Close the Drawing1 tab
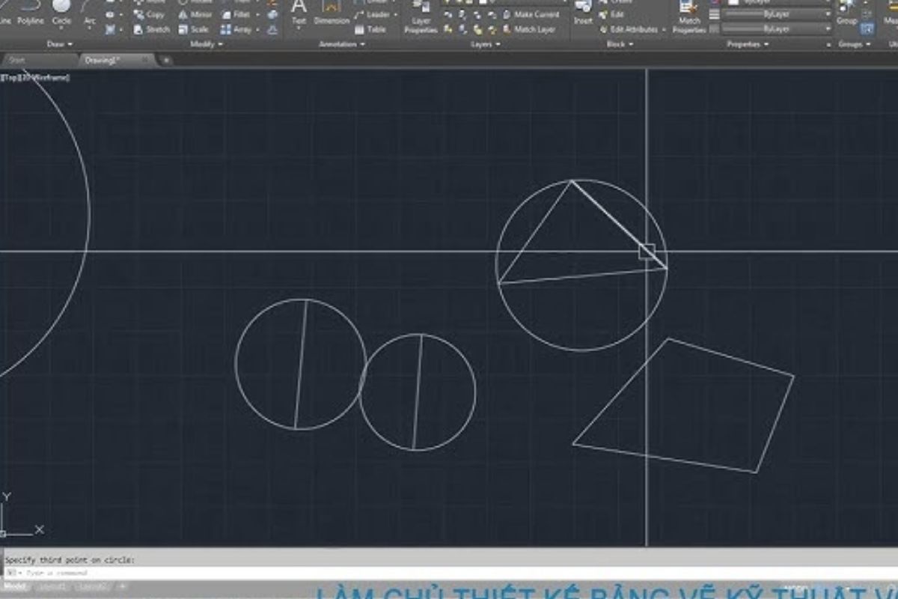 coord(147,60)
